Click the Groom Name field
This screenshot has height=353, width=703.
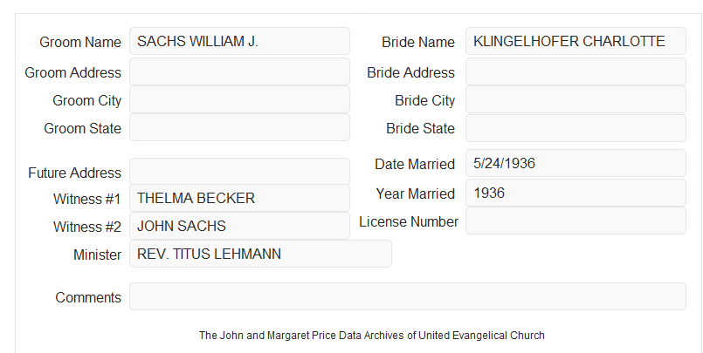click(x=239, y=41)
